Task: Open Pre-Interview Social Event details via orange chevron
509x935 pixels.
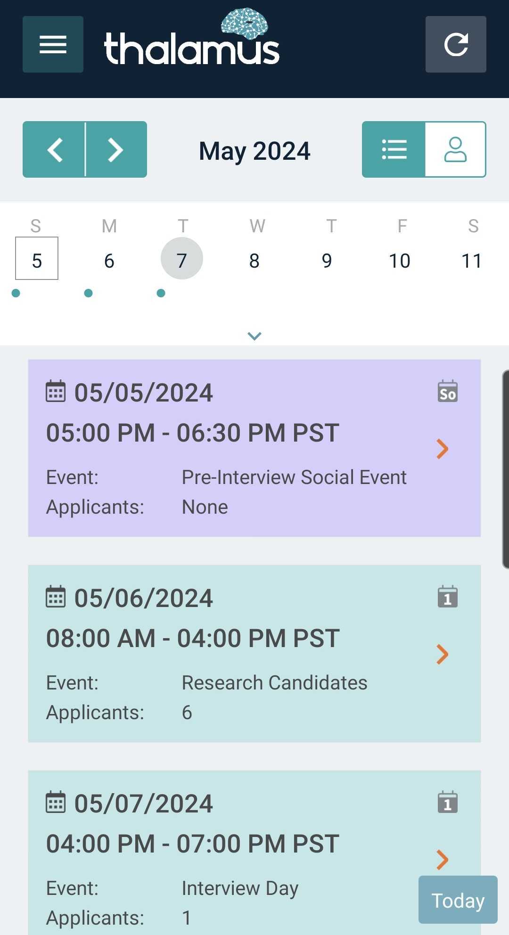Action: click(442, 449)
